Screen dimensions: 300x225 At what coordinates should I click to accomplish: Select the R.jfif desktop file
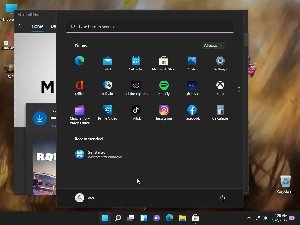pyautogui.click(x=10, y=71)
